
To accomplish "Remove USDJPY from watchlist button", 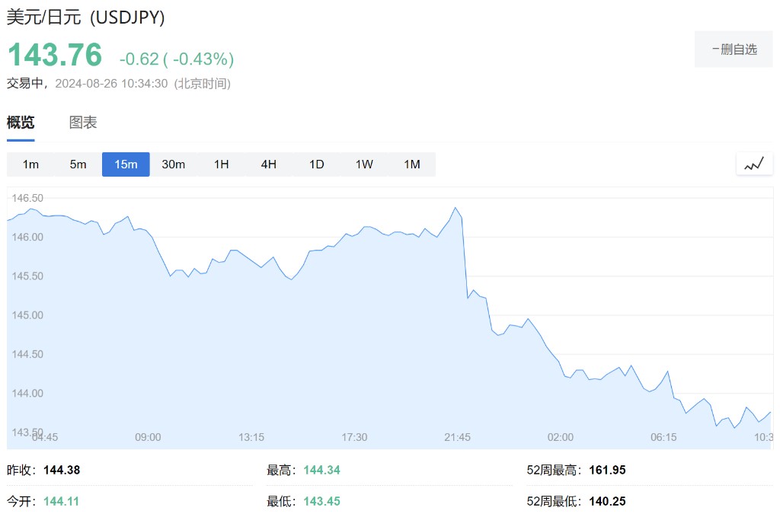I will [734, 49].
